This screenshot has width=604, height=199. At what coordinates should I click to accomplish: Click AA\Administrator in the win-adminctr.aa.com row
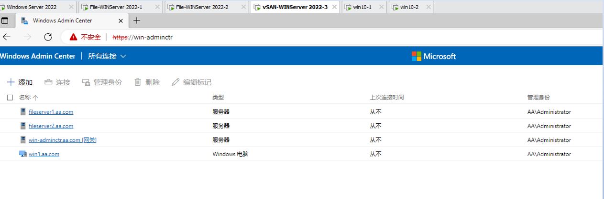point(549,140)
